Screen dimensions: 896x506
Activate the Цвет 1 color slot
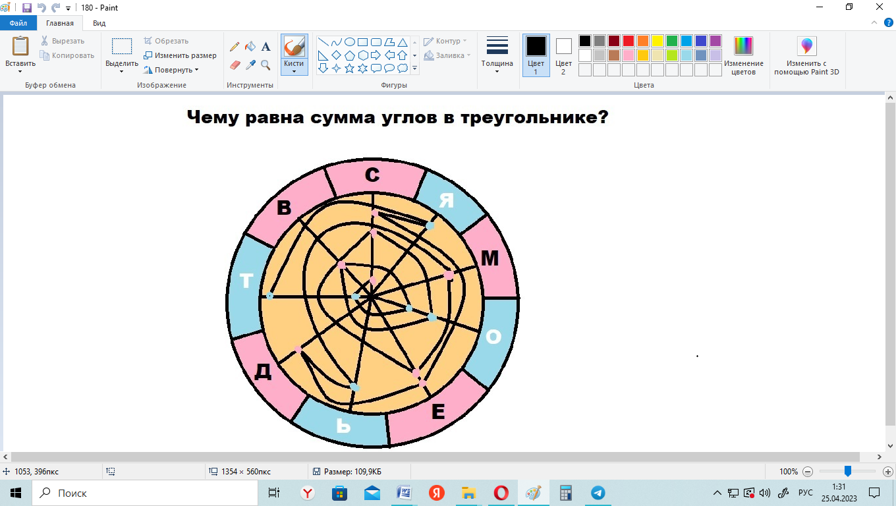(x=536, y=55)
